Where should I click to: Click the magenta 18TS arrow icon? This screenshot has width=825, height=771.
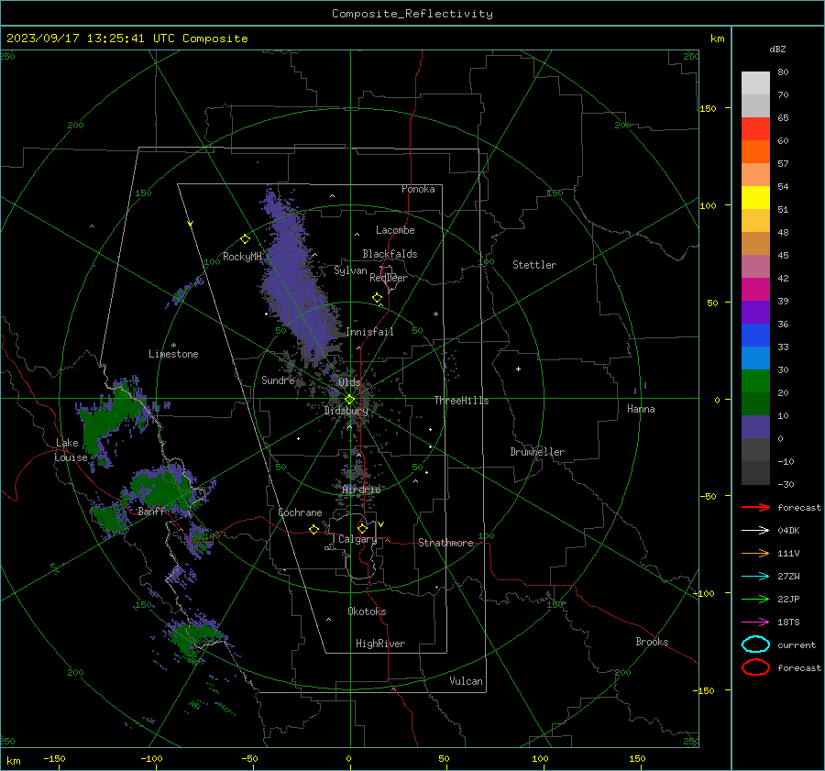pyautogui.click(x=755, y=622)
